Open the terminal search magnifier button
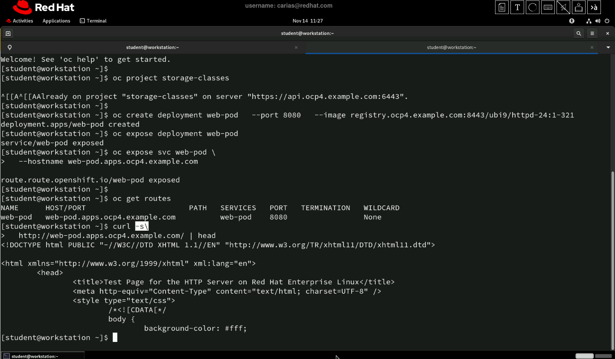The width and height of the screenshot is (615, 359). click(x=579, y=33)
